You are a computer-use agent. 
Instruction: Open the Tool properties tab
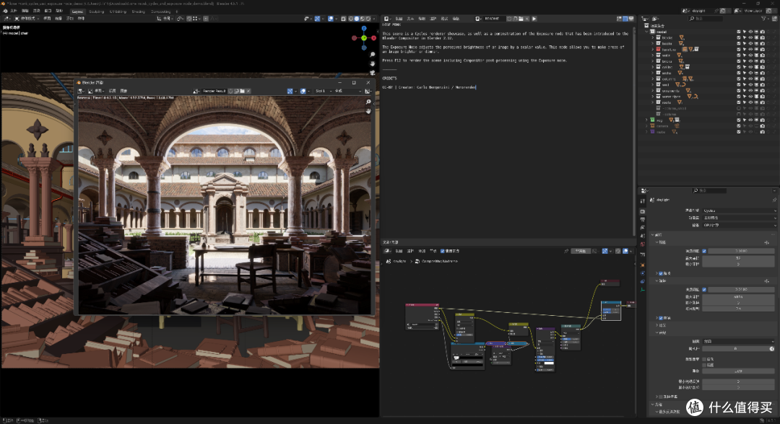point(642,200)
